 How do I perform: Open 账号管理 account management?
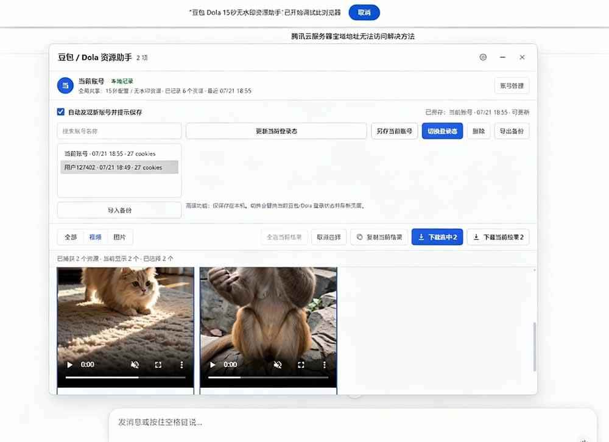512,86
